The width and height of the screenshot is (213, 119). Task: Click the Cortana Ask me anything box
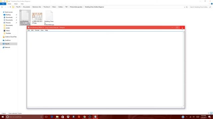click(x=24, y=117)
